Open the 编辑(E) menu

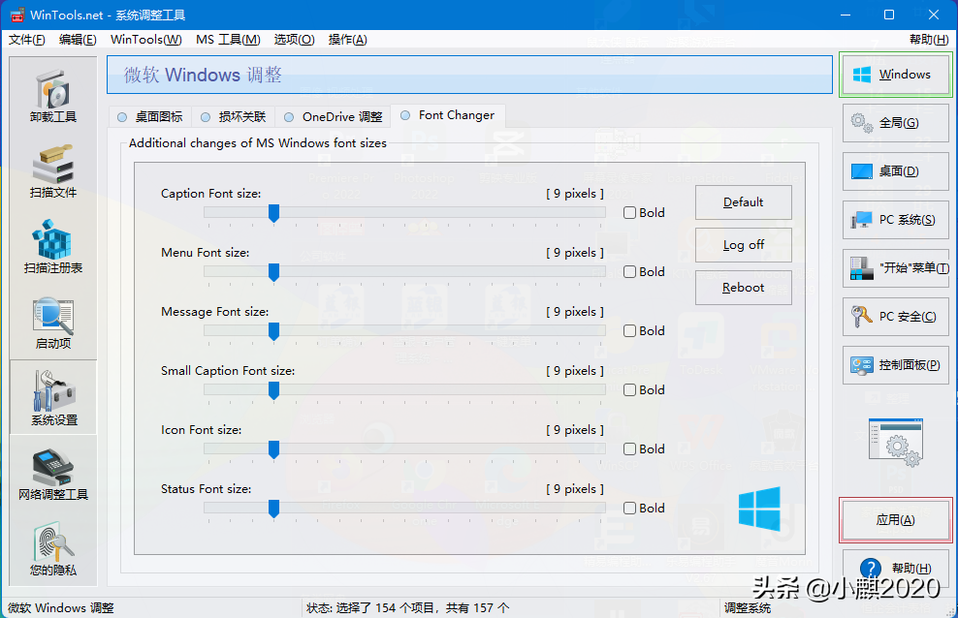click(x=78, y=40)
